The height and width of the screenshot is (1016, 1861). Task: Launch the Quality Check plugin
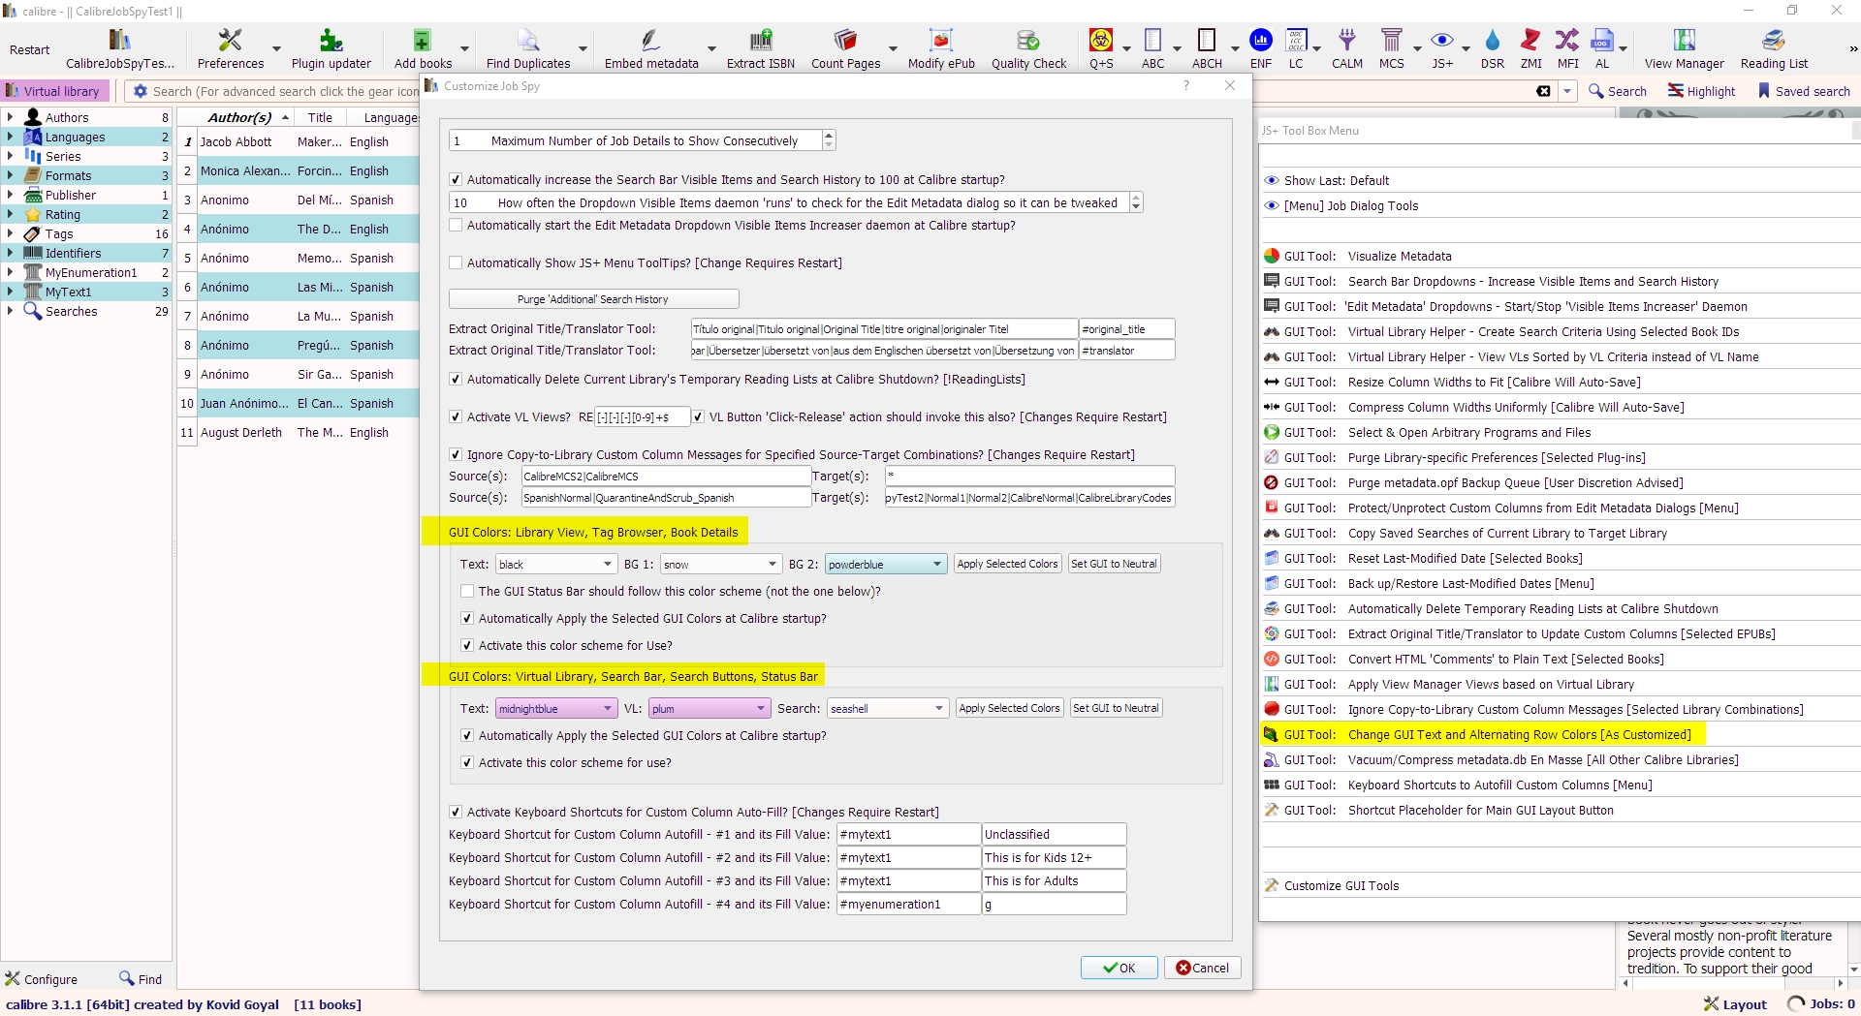[x=1028, y=48]
